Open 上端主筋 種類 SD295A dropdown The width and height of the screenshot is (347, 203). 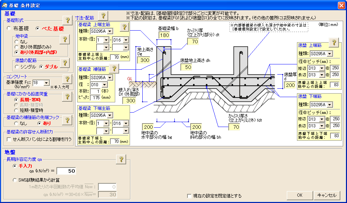[x=110, y=31]
